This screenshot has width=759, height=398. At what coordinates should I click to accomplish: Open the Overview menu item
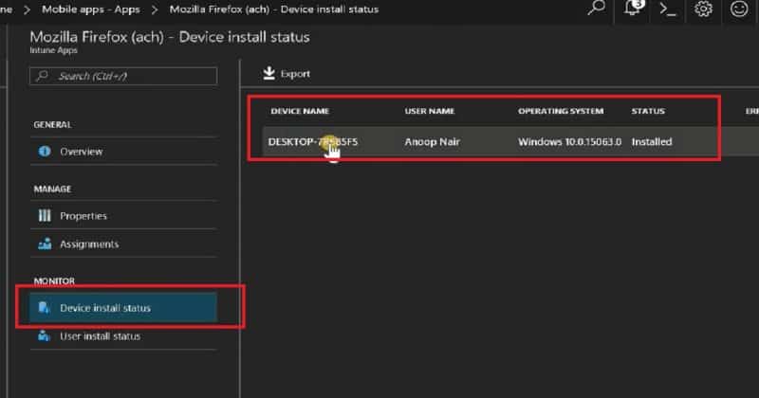pos(123,152)
